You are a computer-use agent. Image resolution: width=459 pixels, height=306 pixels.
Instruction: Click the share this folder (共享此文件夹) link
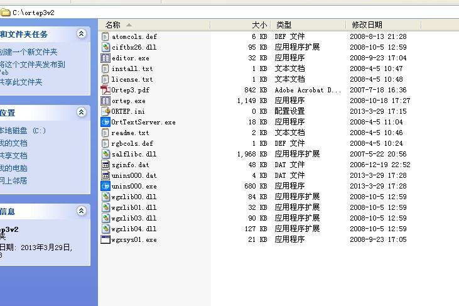21,82
